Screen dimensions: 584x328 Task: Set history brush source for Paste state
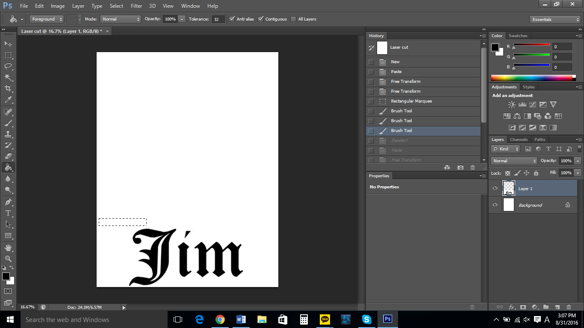tap(371, 72)
